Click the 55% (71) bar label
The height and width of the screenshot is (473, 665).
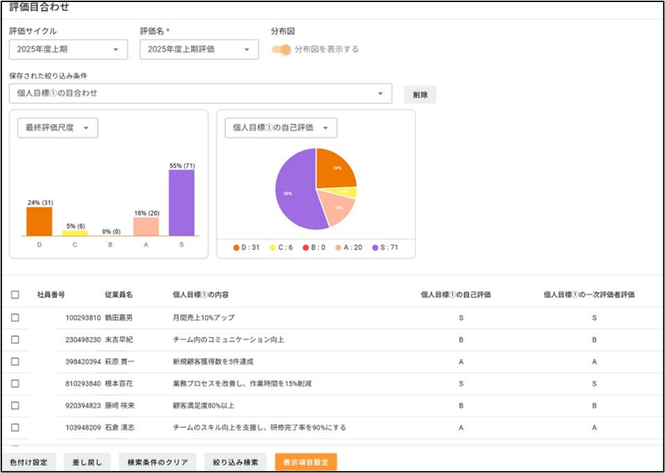coord(182,166)
